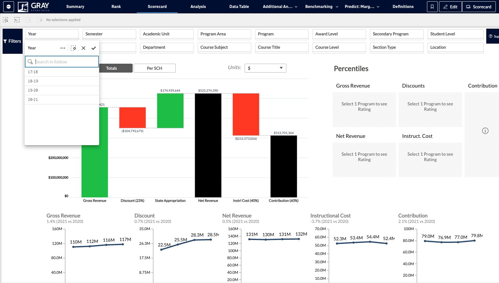Select year 18-19 in listbox

click(x=62, y=81)
